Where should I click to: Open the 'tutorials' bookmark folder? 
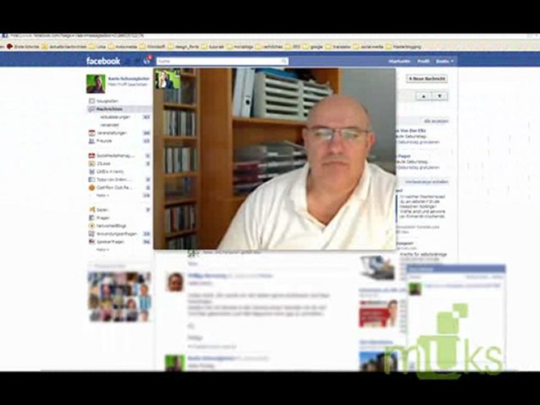[213, 47]
